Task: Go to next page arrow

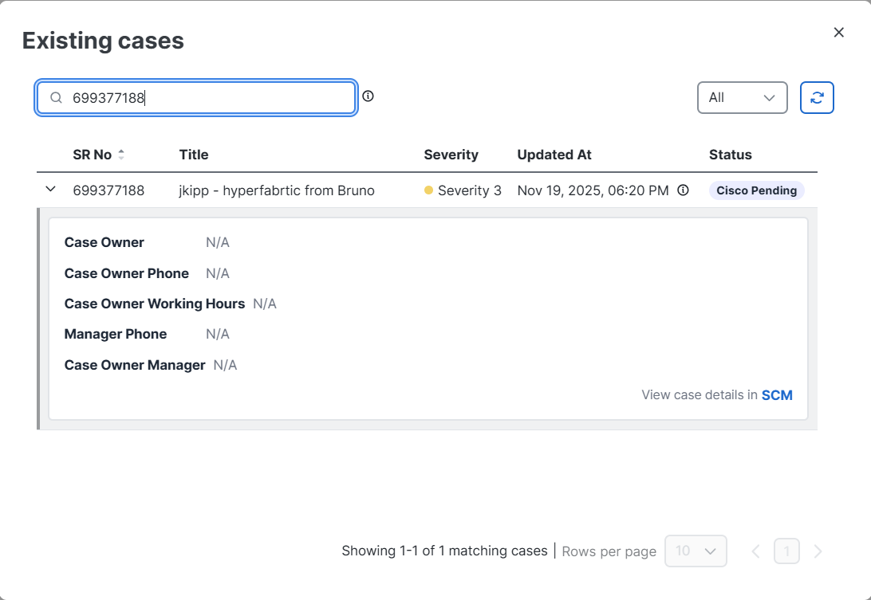Action: tap(818, 551)
